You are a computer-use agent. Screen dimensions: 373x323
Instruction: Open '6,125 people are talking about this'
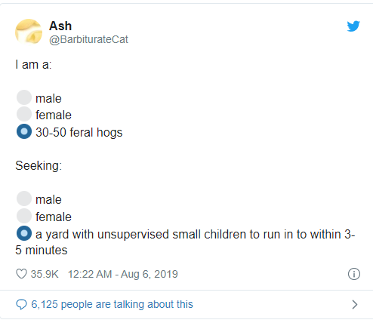click(x=112, y=304)
